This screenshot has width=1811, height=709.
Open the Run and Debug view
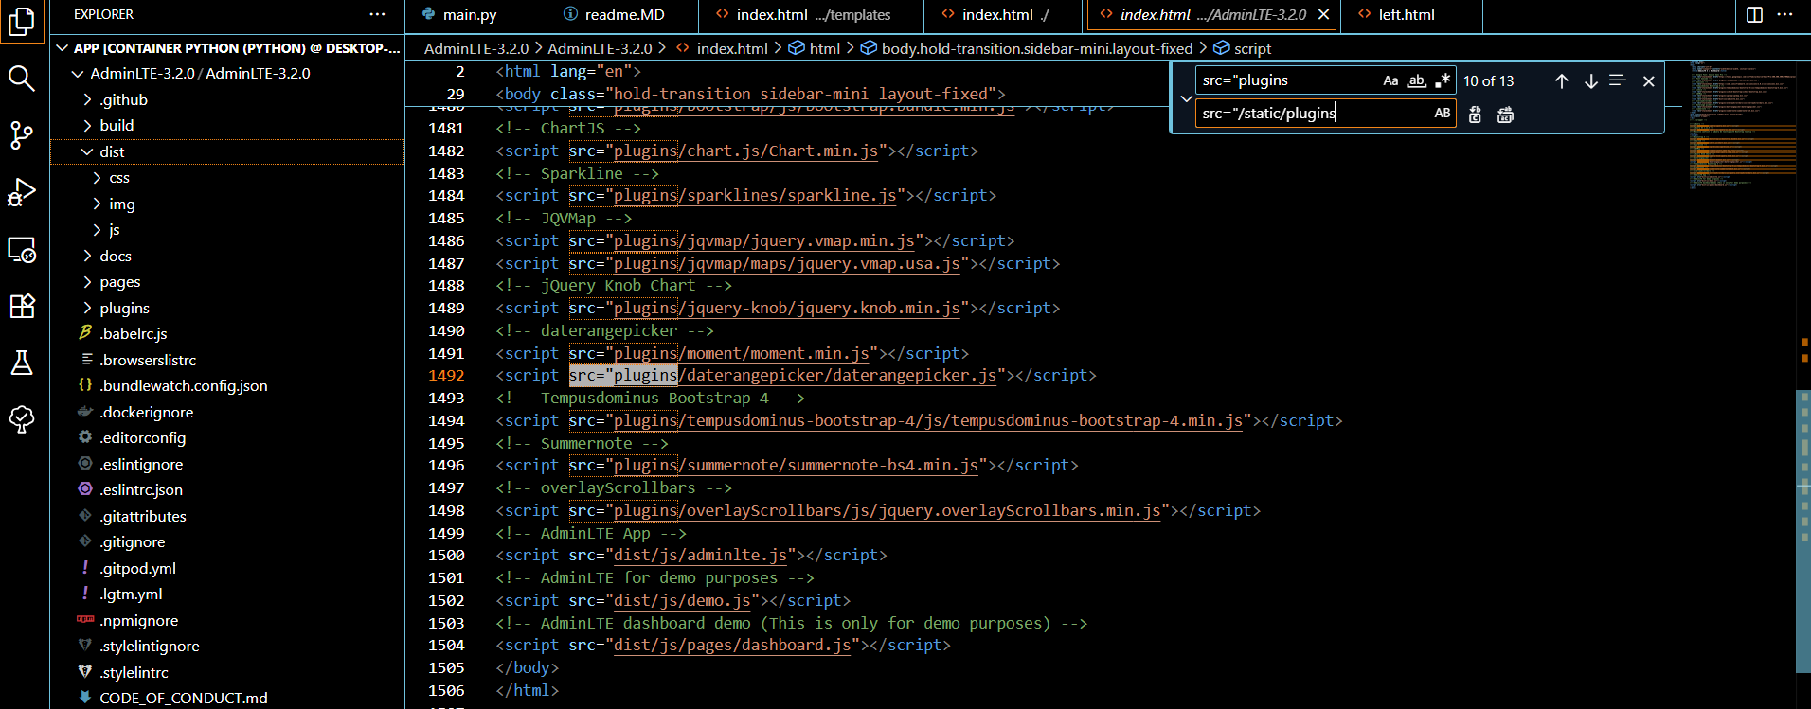(22, 192)
